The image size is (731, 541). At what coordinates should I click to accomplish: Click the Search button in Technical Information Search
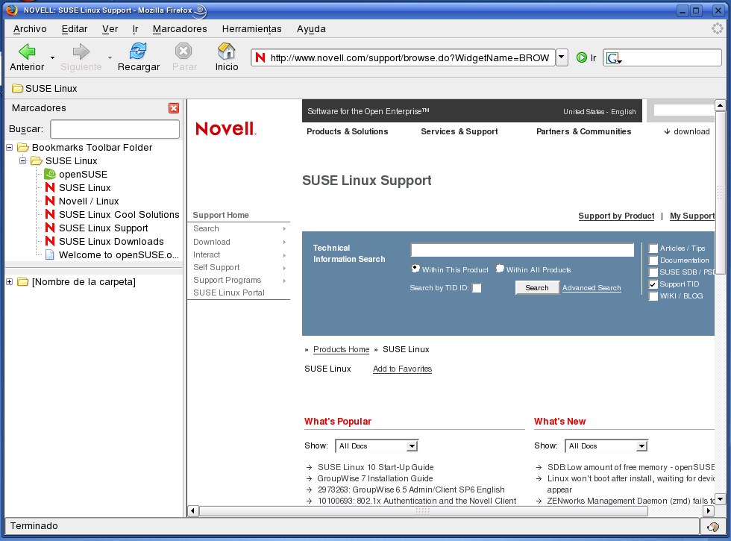537,288
